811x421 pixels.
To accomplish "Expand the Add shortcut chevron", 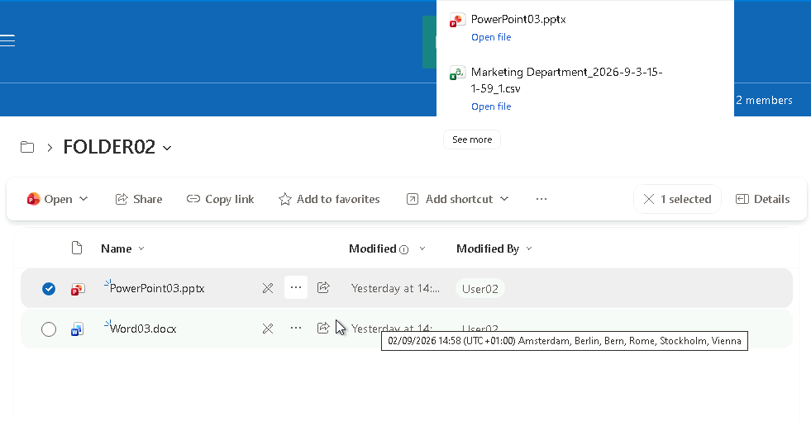I will pyautogui.click(x=504, y=199).
